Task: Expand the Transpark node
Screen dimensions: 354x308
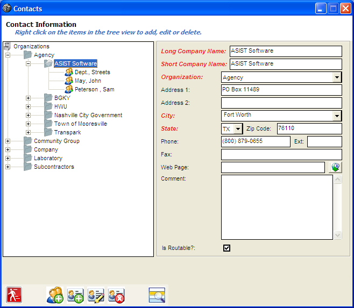Action: click(x=28, y=132)
